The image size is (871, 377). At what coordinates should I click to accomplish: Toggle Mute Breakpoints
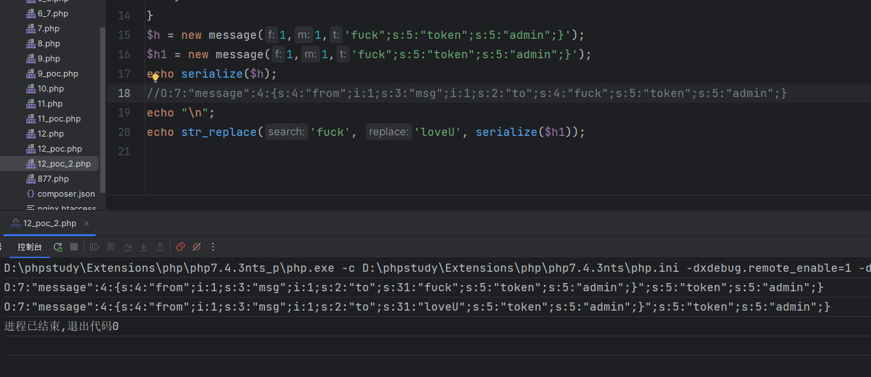pos(197,247)
